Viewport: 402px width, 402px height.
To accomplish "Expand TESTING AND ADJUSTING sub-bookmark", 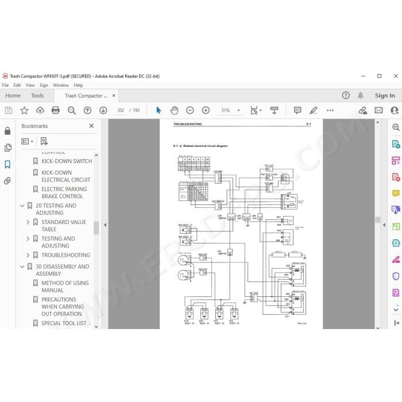I will pyautogui.click(x=28, y=239).
